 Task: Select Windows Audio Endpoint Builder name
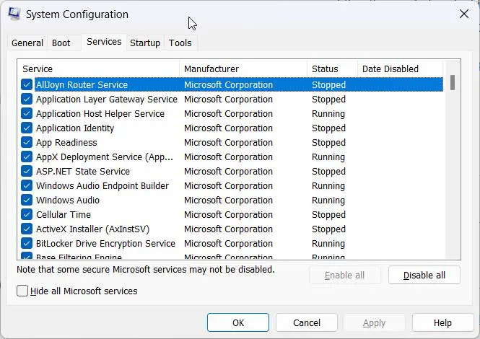tap(102, 185)
